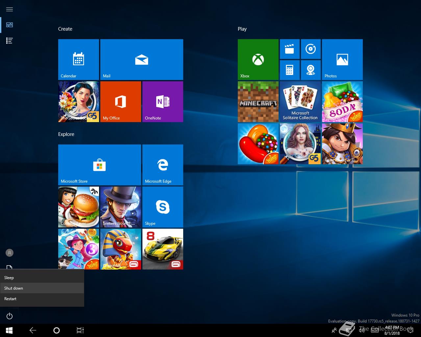Select Restart from the power menu

click(11, 298)
